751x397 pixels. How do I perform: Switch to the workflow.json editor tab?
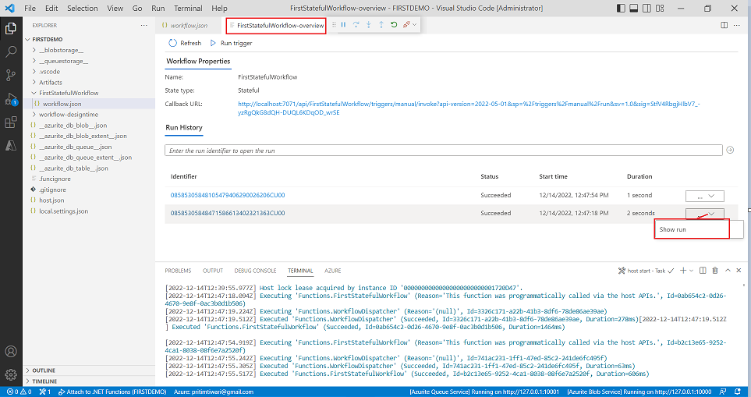pyautogui.click(x=190, y=26)
